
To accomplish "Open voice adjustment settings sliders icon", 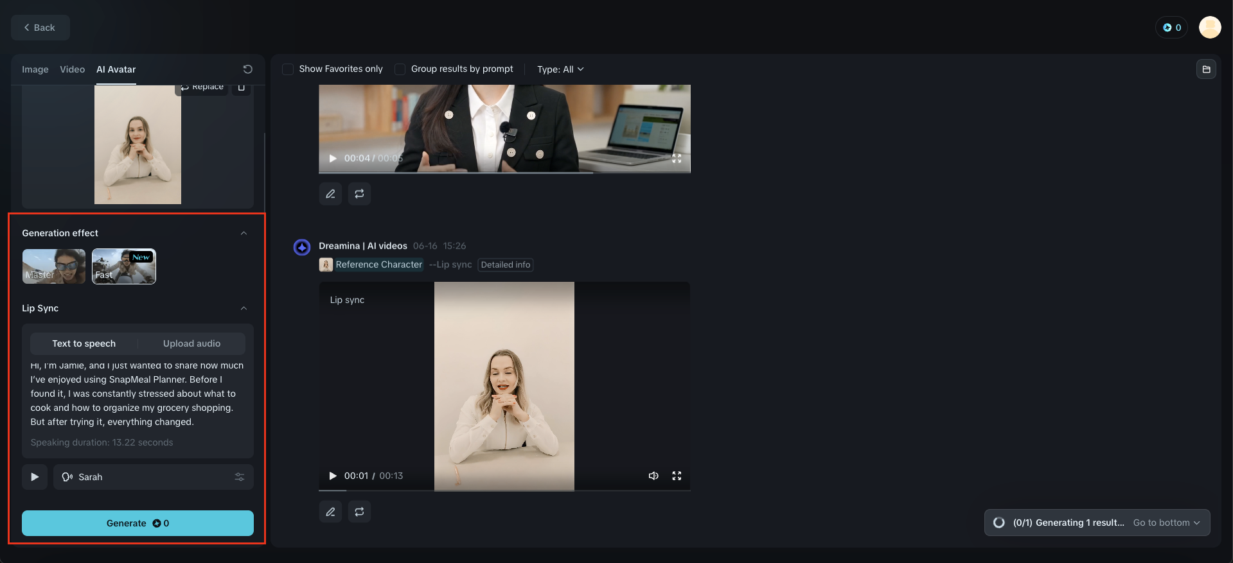I will tap(240, 477).
